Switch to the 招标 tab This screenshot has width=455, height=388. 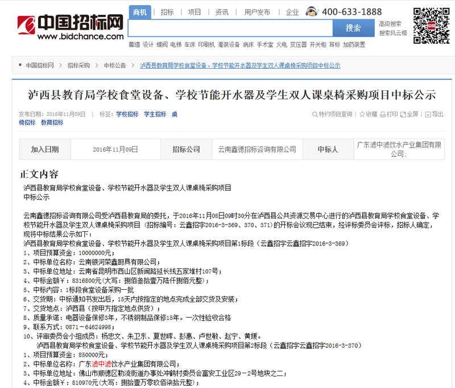pyautogui.click(x=167, y=11)
